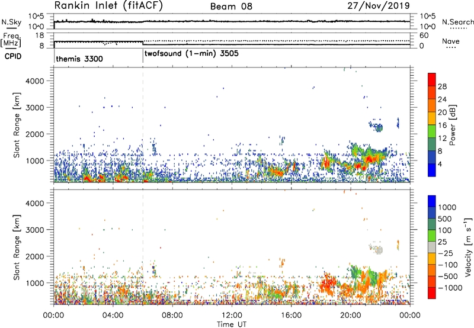Click the "08:00" time tick label
This screenshot has width=474, height=328.
[x=172, y=316]
